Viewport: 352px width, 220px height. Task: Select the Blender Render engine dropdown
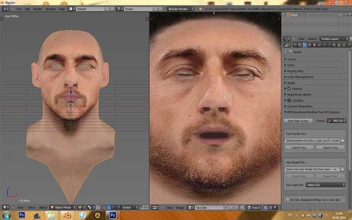(x=180, y=9)
